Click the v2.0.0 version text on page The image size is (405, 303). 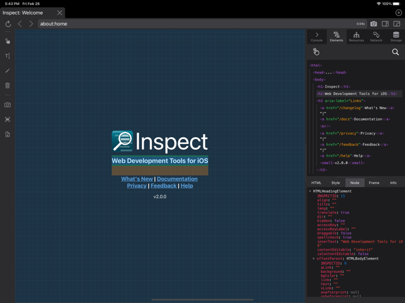(160, 197)
